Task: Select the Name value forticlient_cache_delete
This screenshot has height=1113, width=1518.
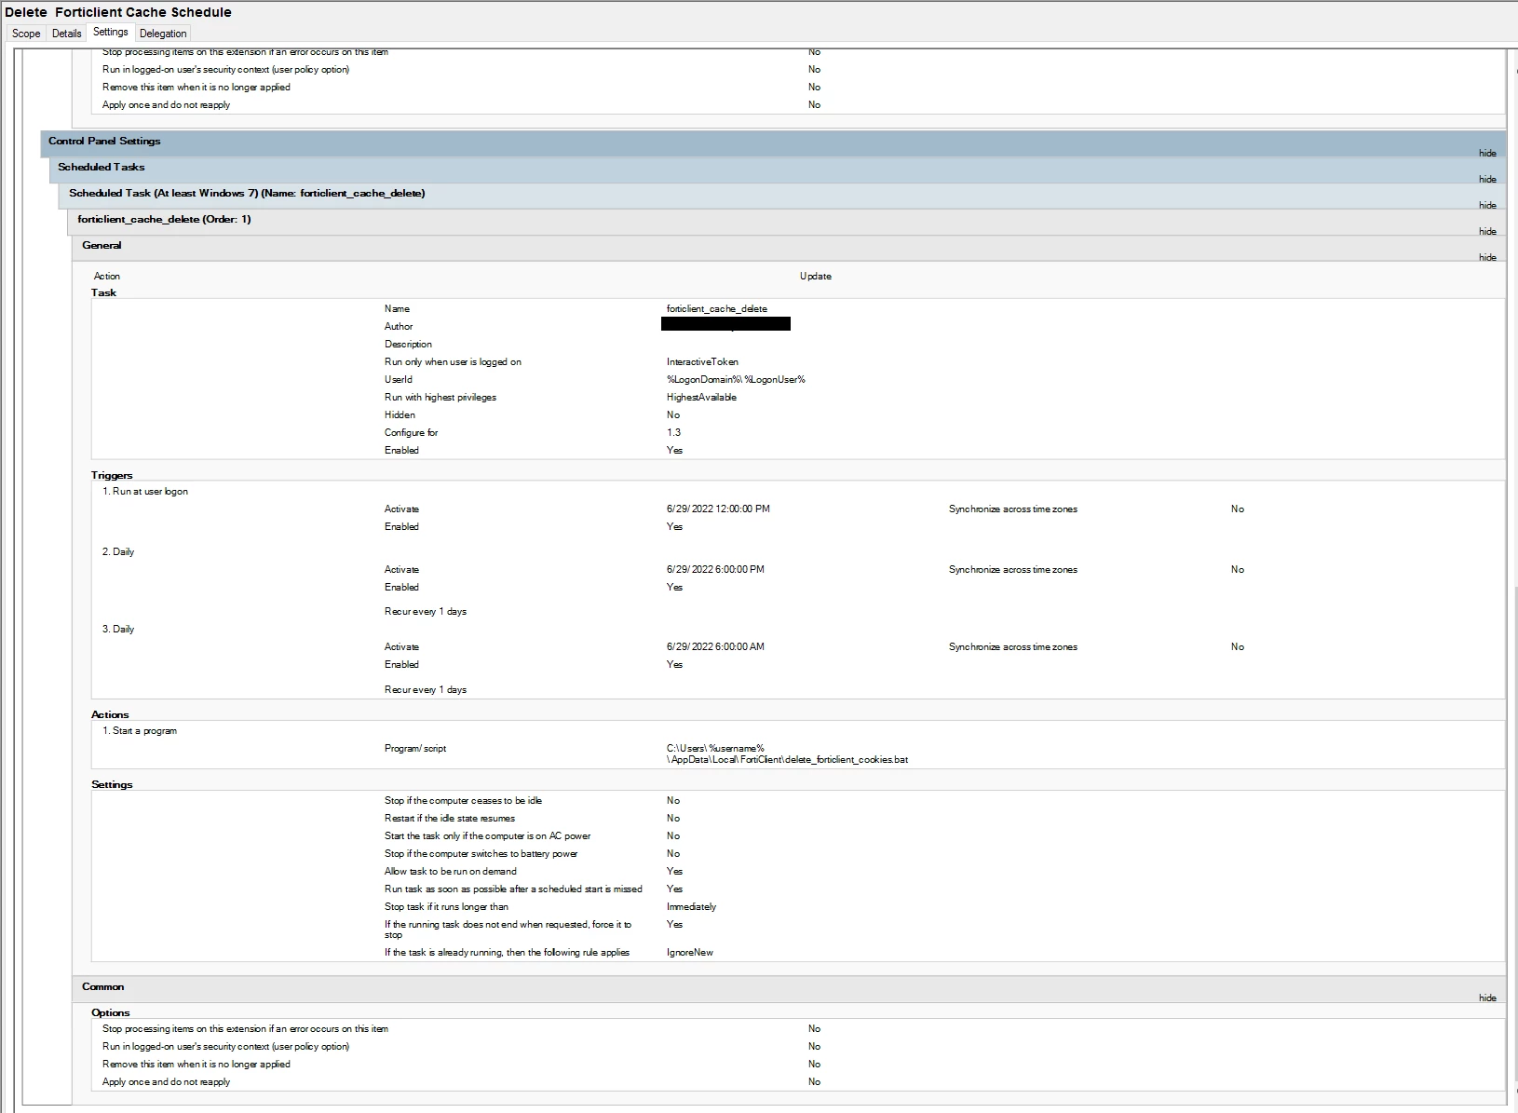Action: tap(717, 309)
